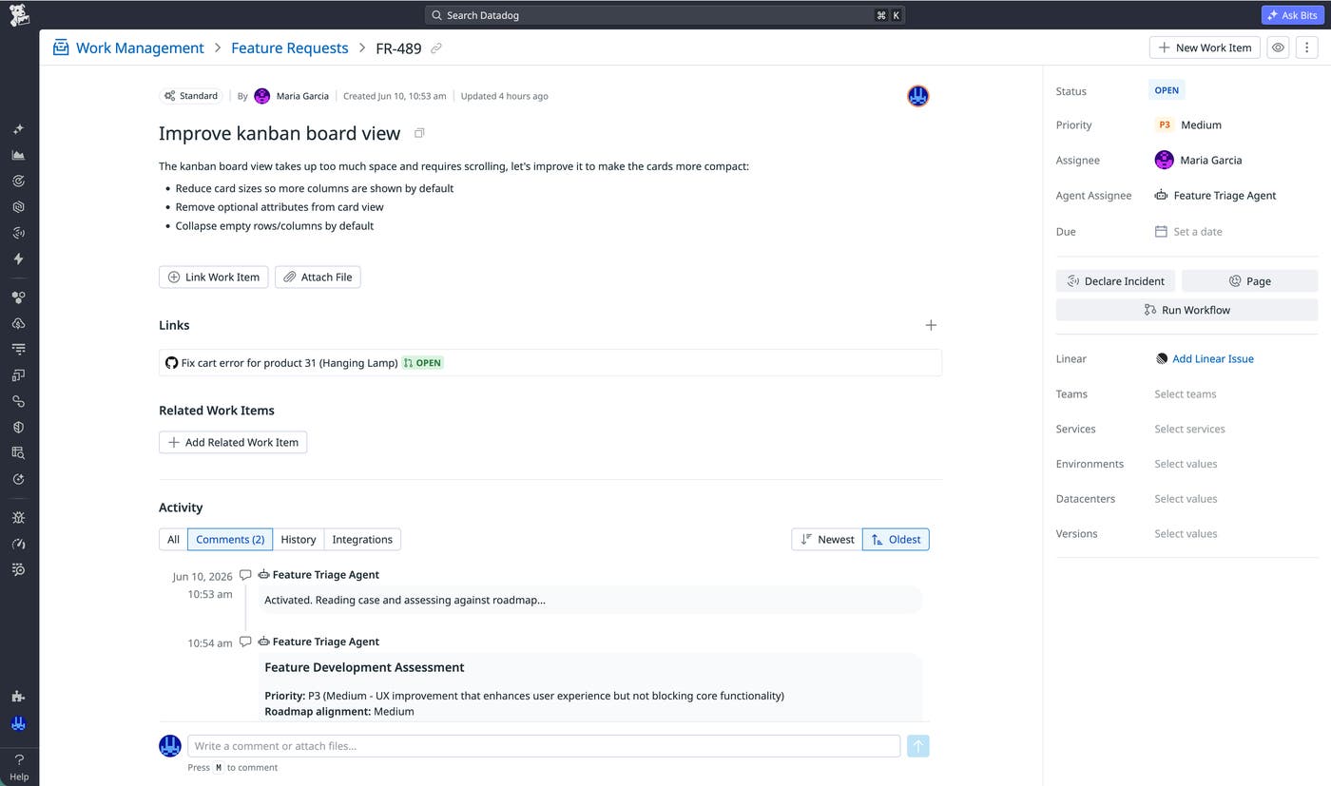Focus the Search Datadog field
This screenshot has width=1331, height=786.
pyautogui.click(x=665, y=15)
